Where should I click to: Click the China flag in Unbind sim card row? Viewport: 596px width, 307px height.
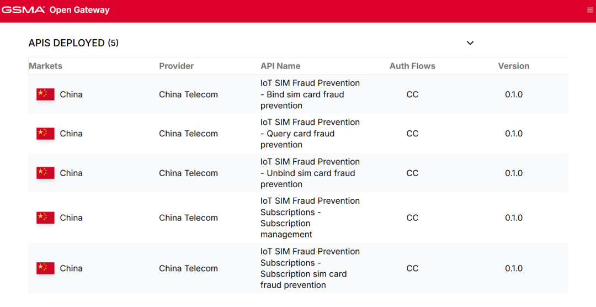pyautogui.click(x=45, y=173)
